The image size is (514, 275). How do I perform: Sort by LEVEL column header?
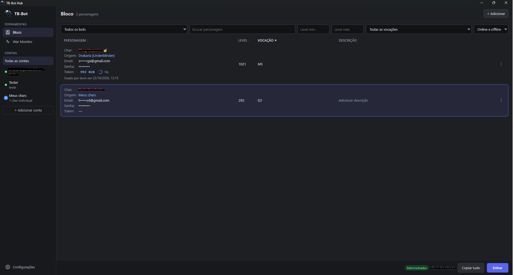coord(244,41)
